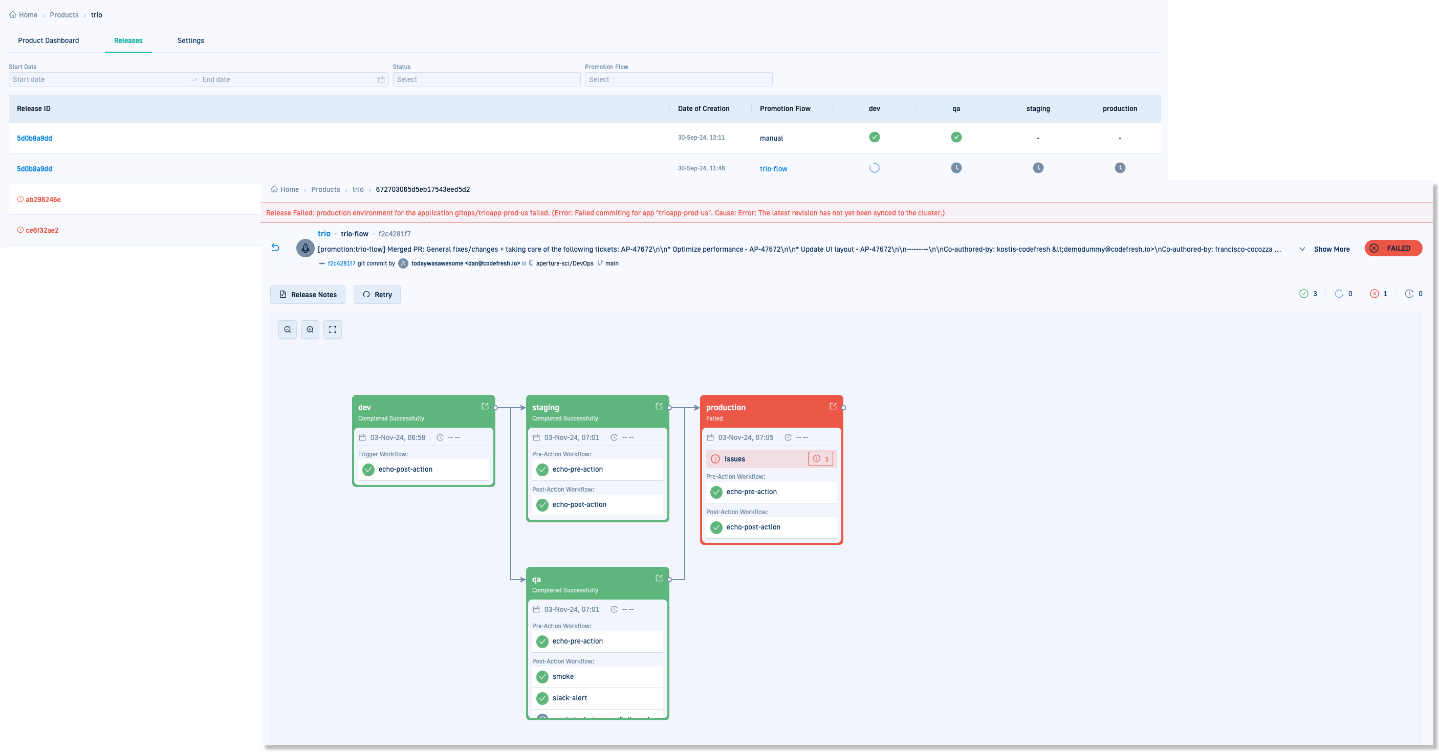Image resolution: width=1439 pixels, height=752 pixels.
Task: Switch to the Settings tab
Action: [190, 40]
